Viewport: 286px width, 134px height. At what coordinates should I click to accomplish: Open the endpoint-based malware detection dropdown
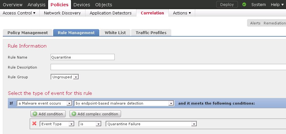pyautogui.click(x=124, y=103)
